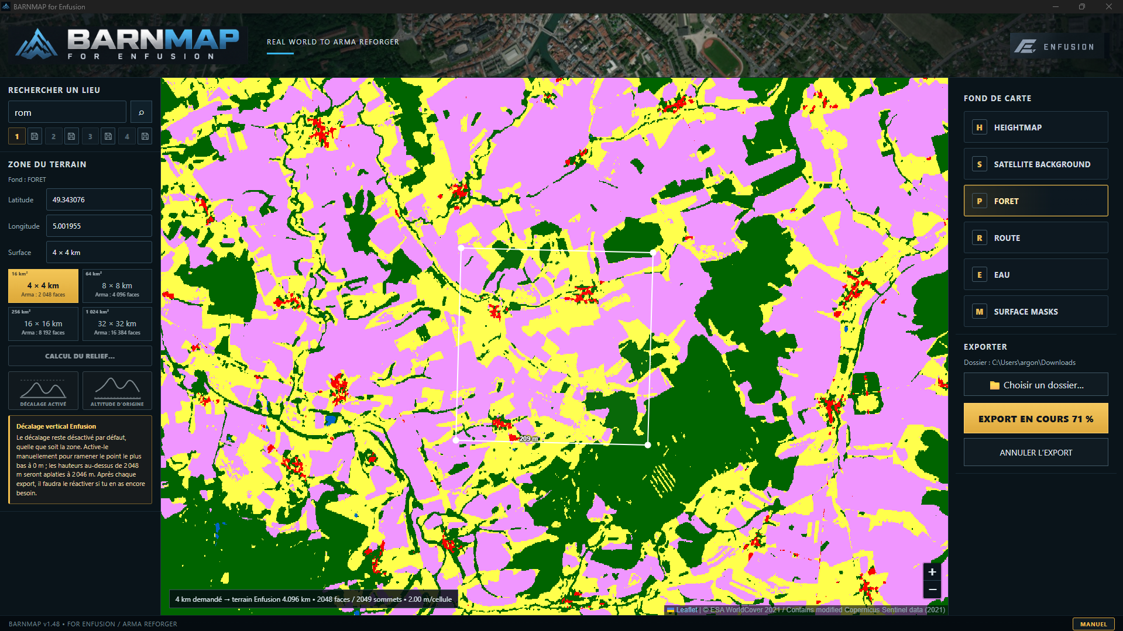
Task: Click Annuler l'export to cancel
Action: [1036, 453]
